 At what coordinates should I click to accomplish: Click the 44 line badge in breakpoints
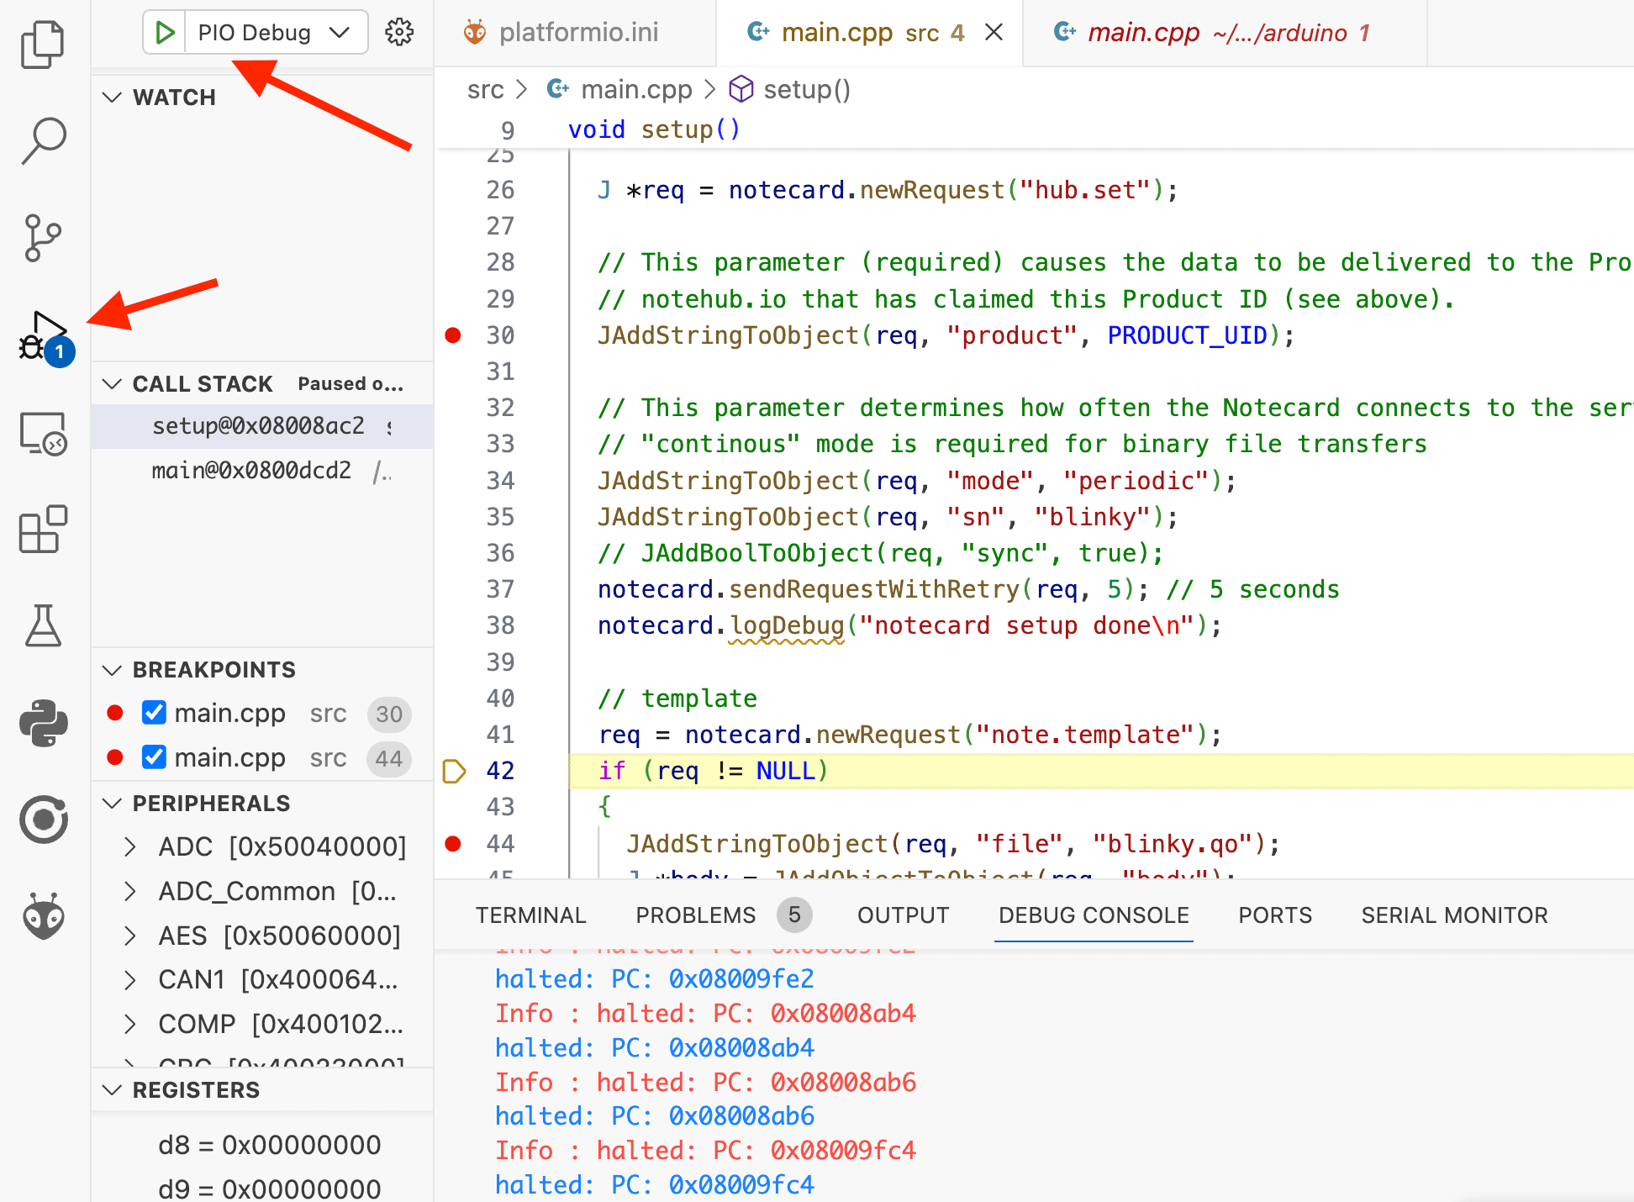coord(389,758)
